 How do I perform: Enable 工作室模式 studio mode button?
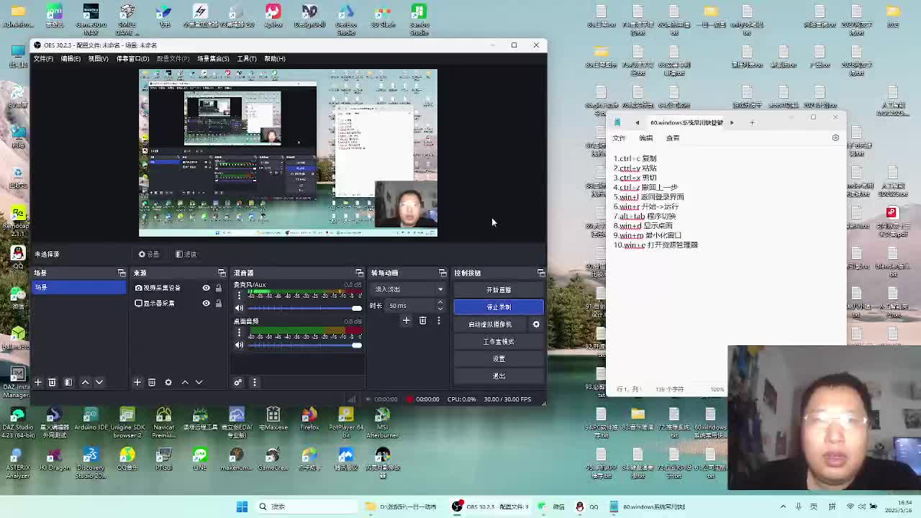coord(499,342)
